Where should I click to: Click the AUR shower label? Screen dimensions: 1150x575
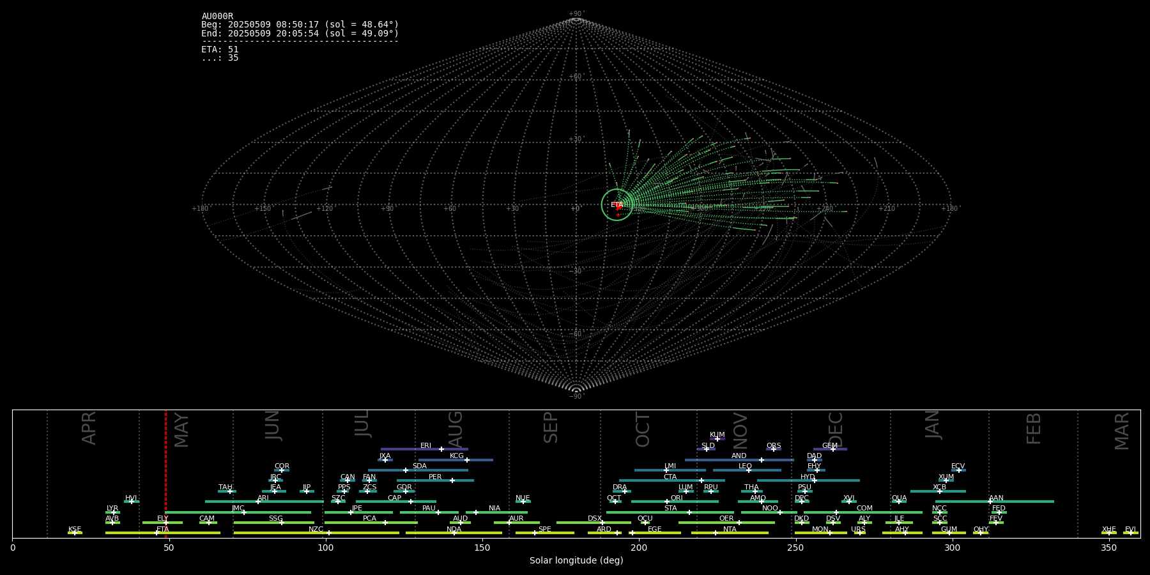tap(516, 518)
